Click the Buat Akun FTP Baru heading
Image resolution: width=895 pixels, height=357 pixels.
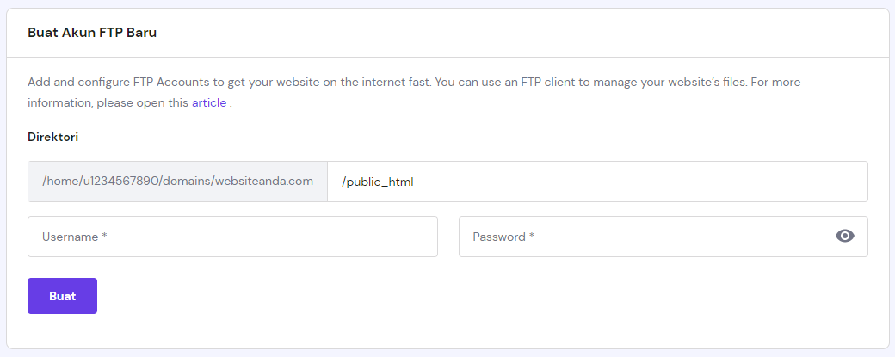[x=92, y=33]
